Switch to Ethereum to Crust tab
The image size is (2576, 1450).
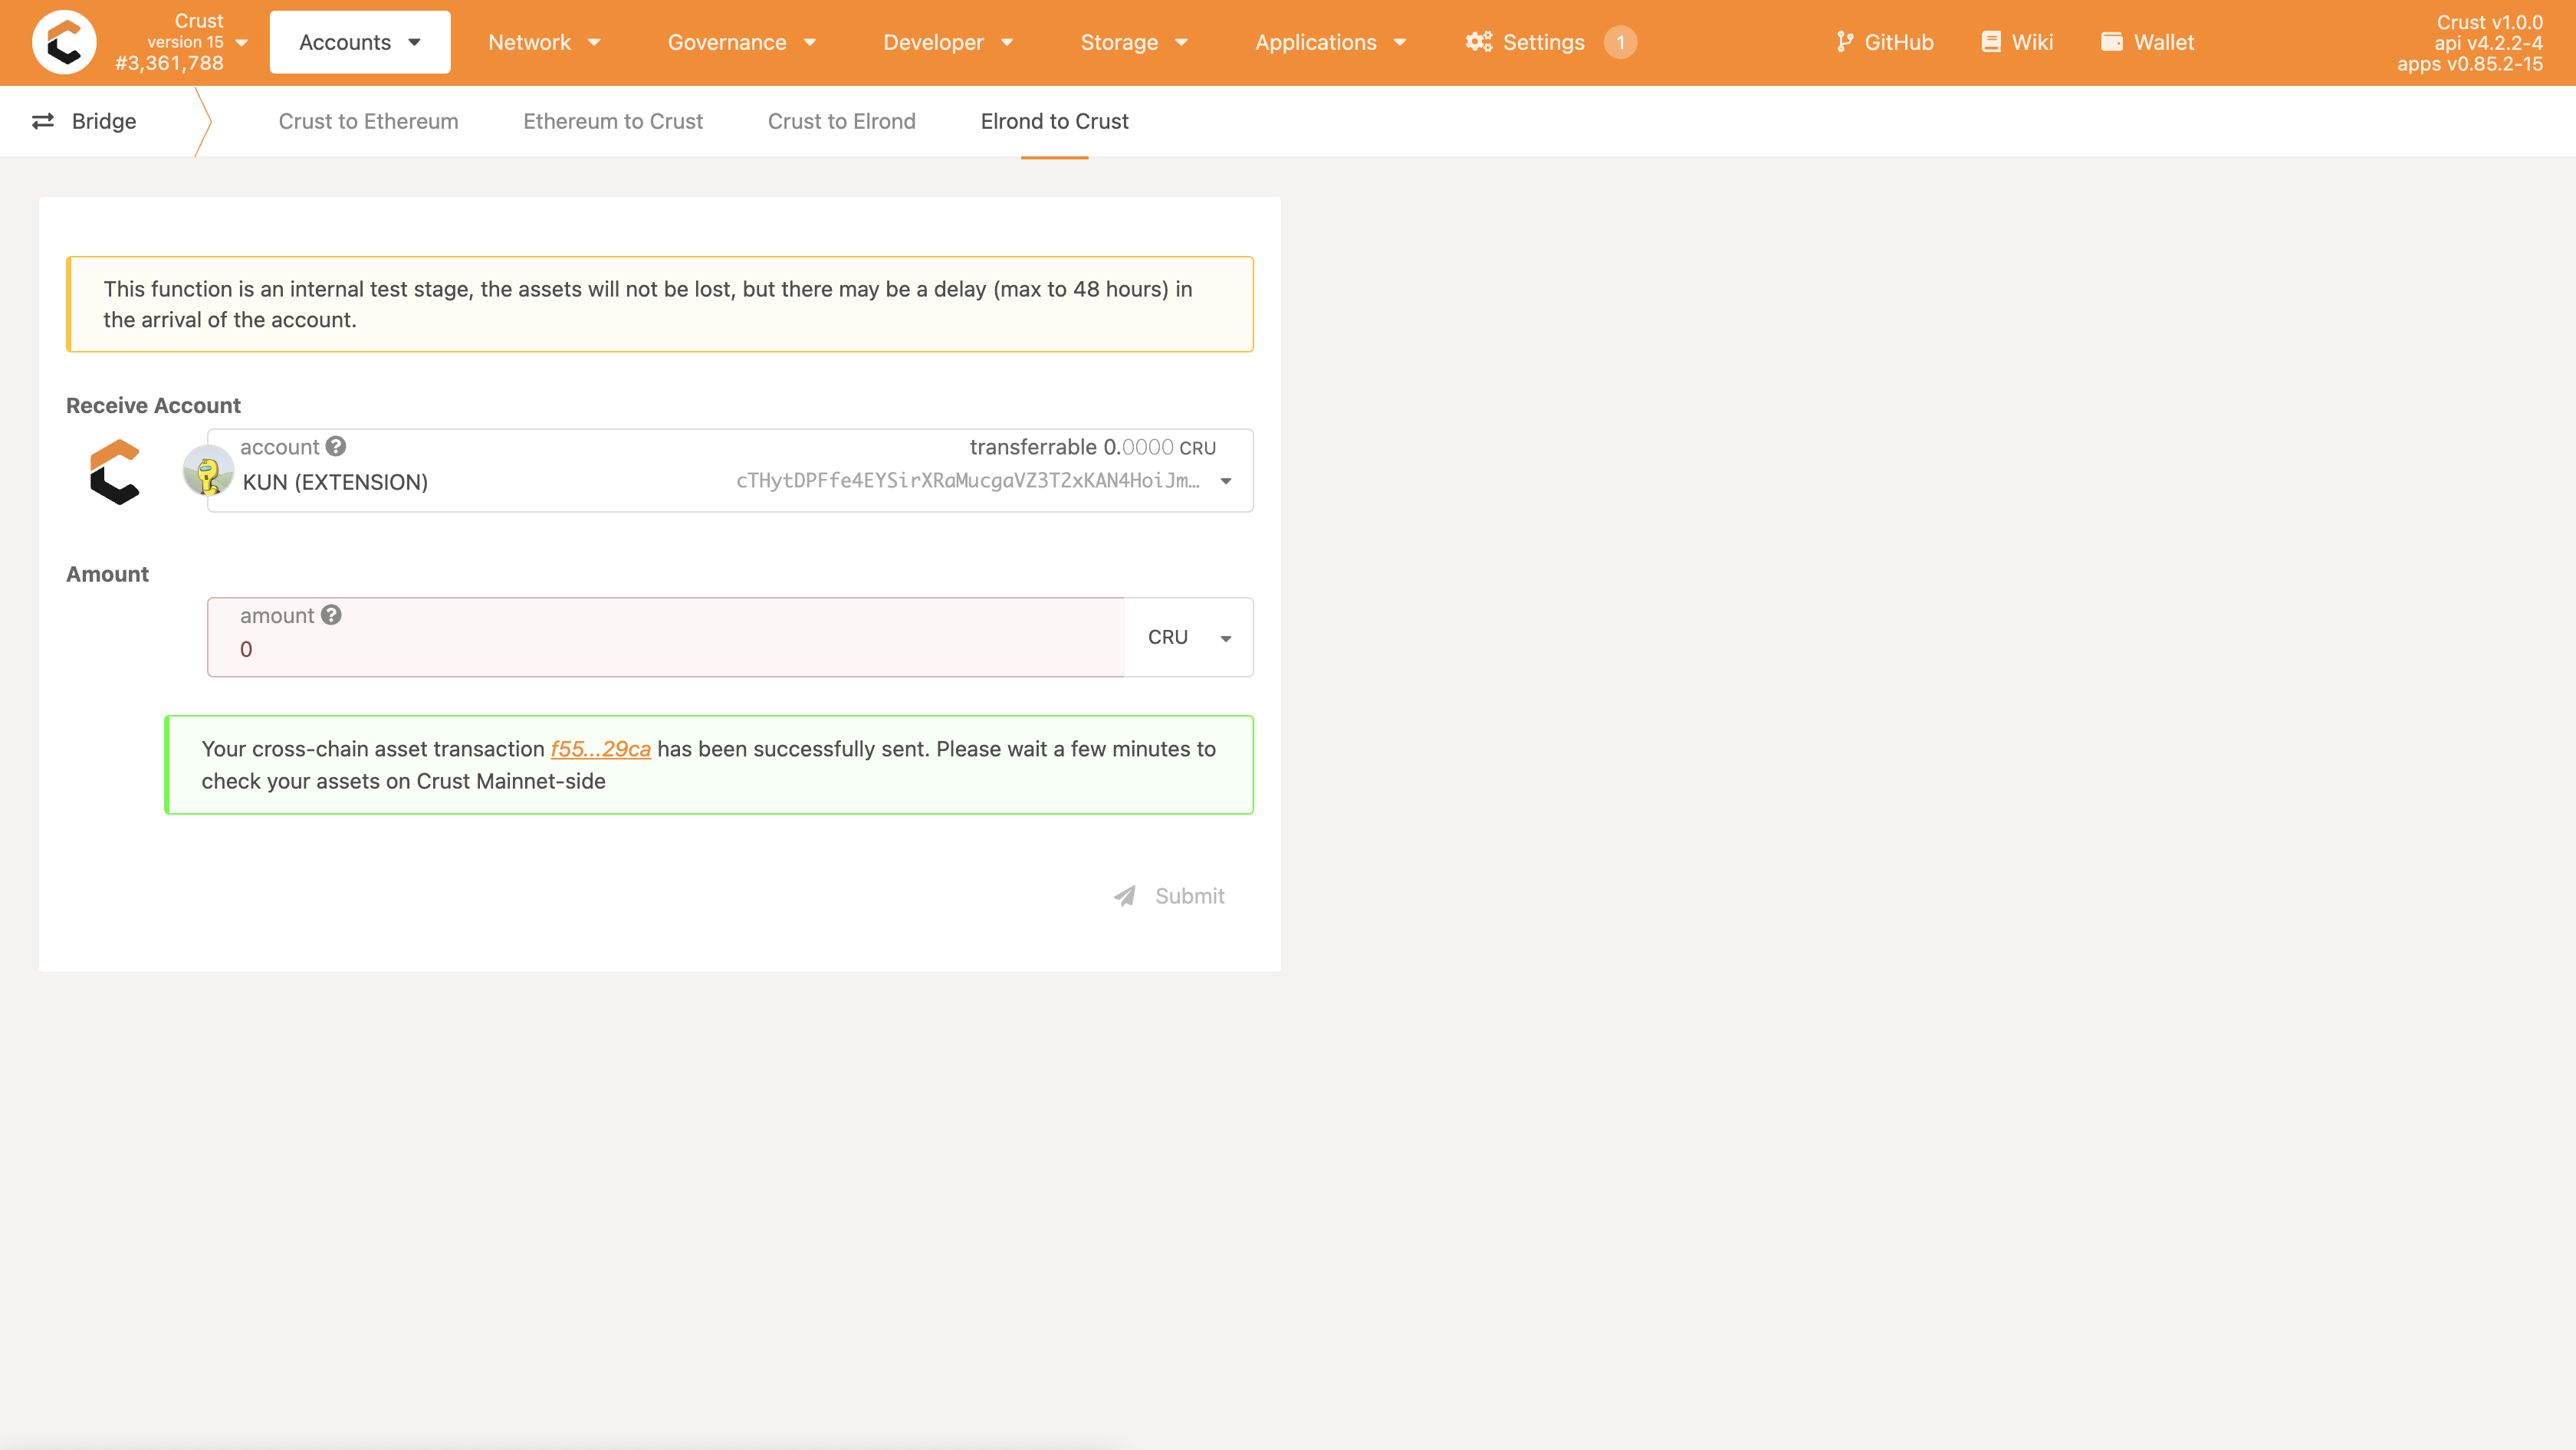tap(613, 121)
